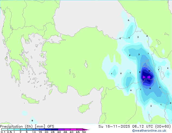
Task: Click legend swatch between 45 and 50
Action: (x=80, y=129)
